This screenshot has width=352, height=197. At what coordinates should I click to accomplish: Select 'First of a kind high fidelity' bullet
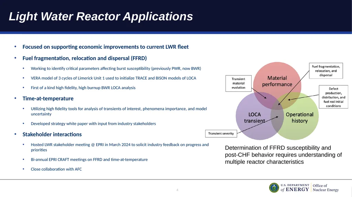click(83, 88)
